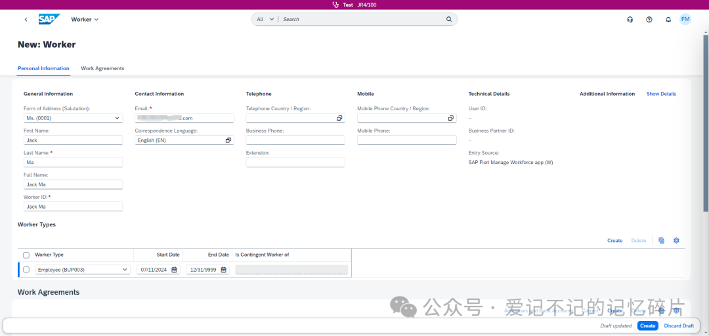Image resolution: width=709 pixels, height=336 pixels.
Task: Open the help question mark icon
Action: click(649, 20)
